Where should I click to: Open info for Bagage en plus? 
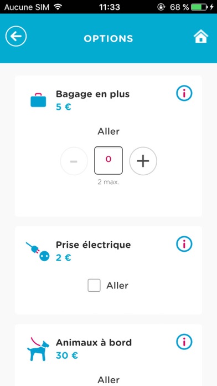click(184, 93)
